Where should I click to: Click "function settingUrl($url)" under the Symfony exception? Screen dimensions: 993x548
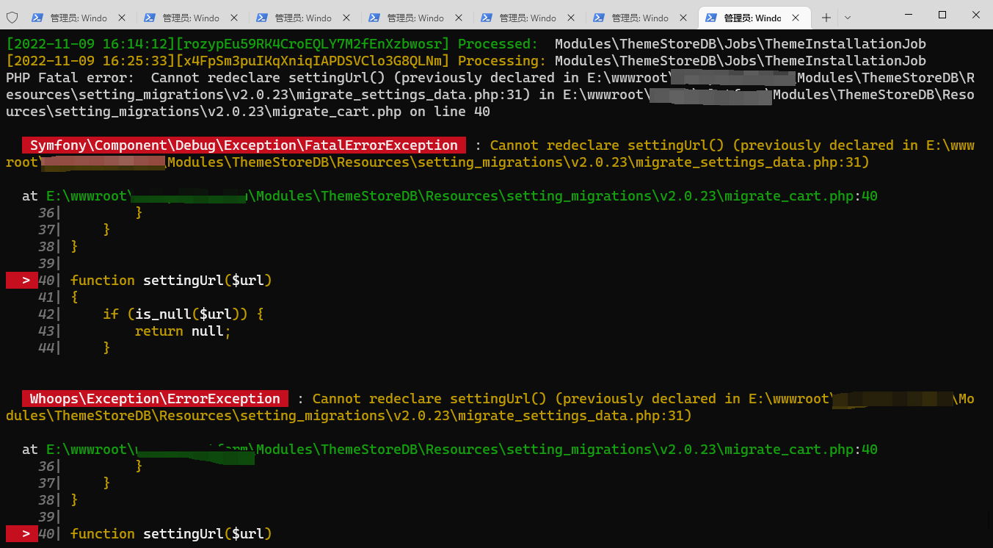coord(171,281)
